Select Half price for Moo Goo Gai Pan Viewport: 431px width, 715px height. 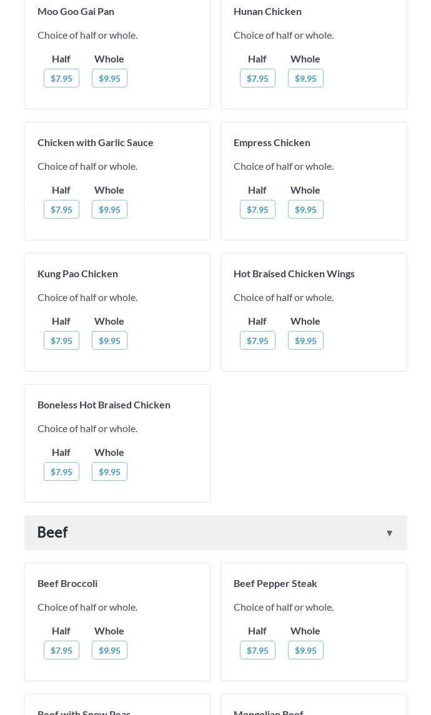tap(61, 78)
